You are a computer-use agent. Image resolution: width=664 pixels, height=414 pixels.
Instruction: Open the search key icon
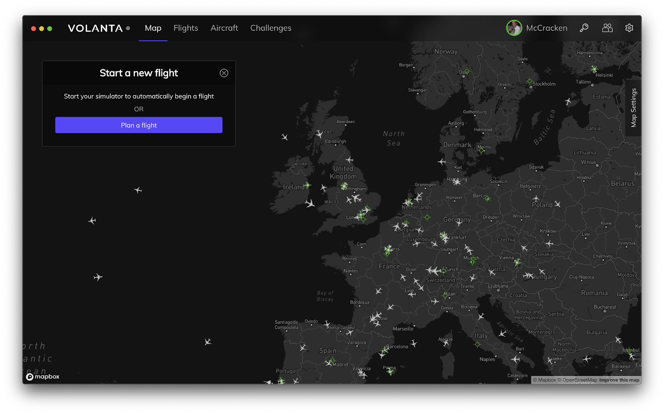click(x=584, y=28)
